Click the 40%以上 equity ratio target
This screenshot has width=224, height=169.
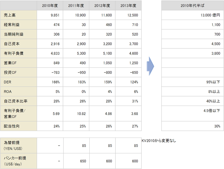pyautogui.click(x=213, y=101)
